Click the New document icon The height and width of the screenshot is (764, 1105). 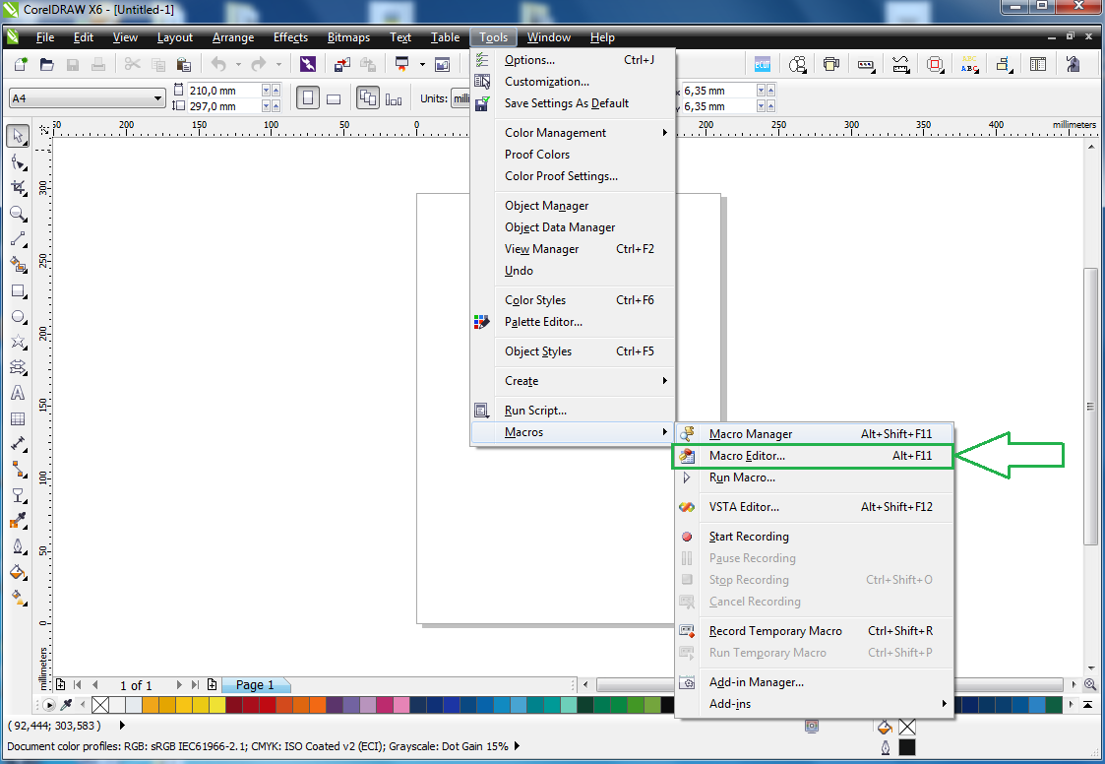21,64
